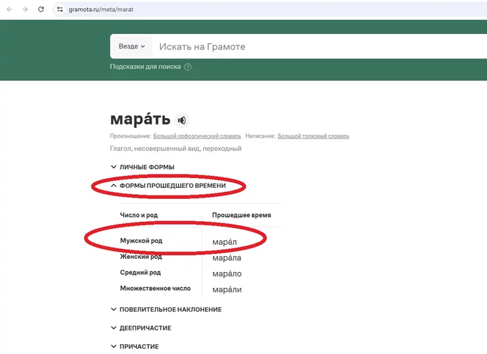
Task: Click the марáть headword title
Action: click(141, 119)
